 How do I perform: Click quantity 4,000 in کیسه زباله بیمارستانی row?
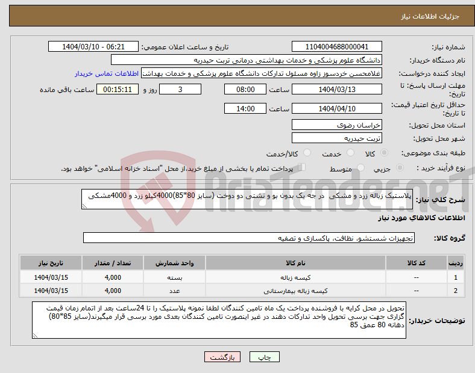(x=113, y=291)
